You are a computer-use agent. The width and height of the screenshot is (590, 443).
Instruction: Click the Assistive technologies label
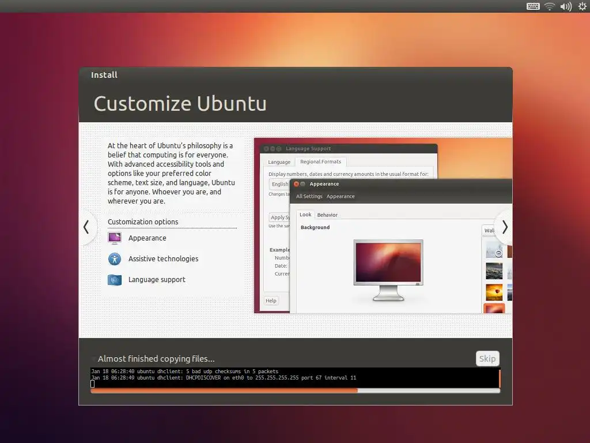163,259
